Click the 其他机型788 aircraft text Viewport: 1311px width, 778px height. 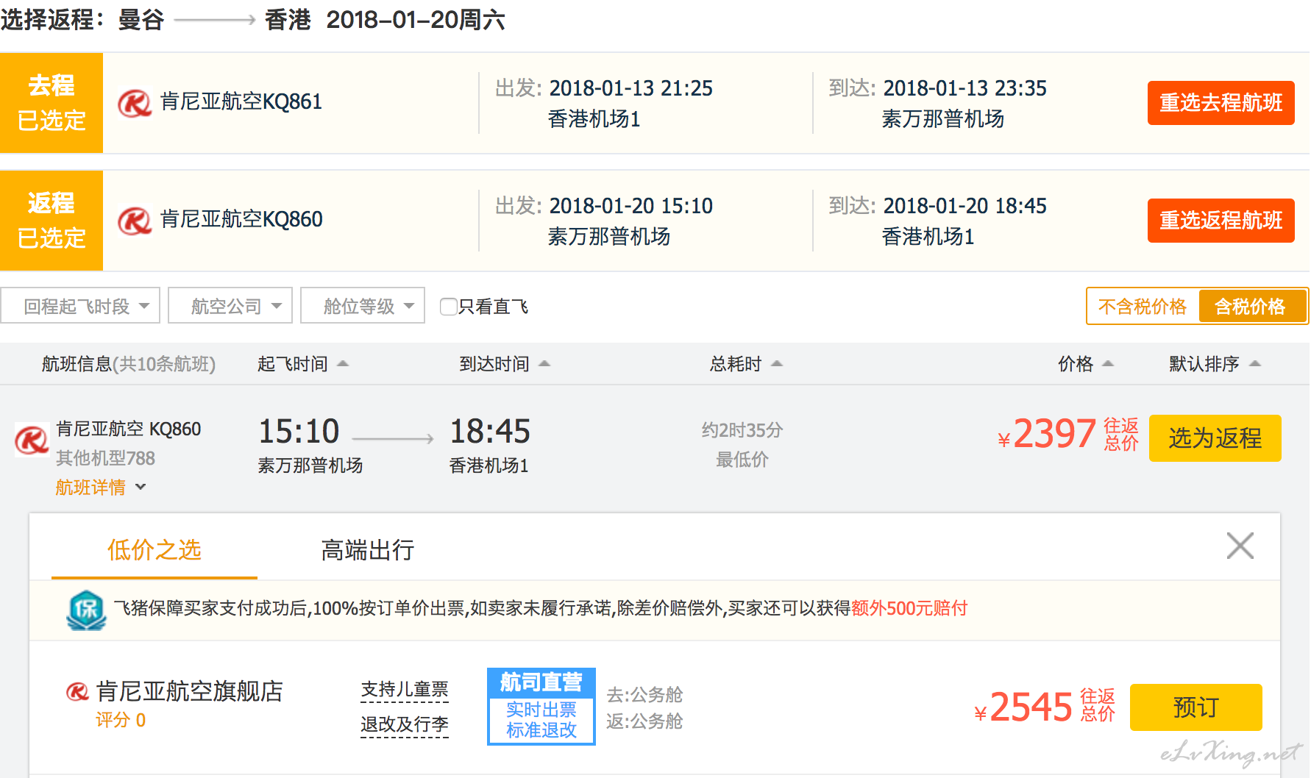(x=106, y=458)
